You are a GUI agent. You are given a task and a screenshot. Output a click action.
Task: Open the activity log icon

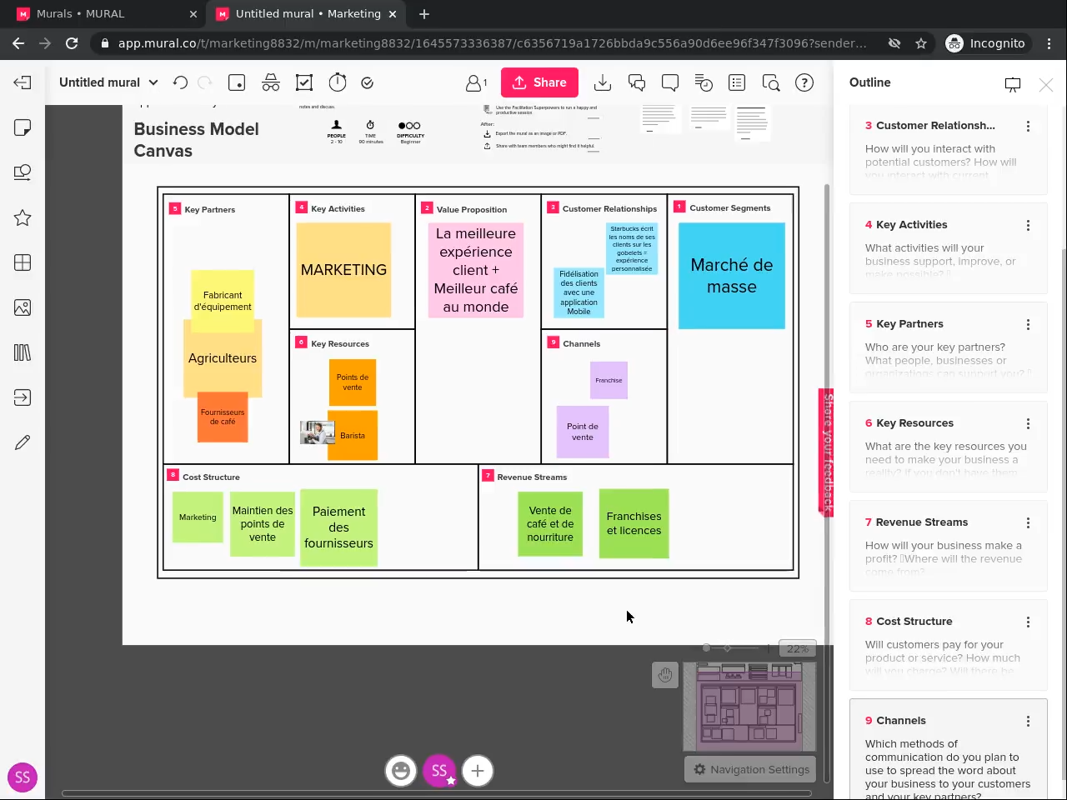point(704,82)
